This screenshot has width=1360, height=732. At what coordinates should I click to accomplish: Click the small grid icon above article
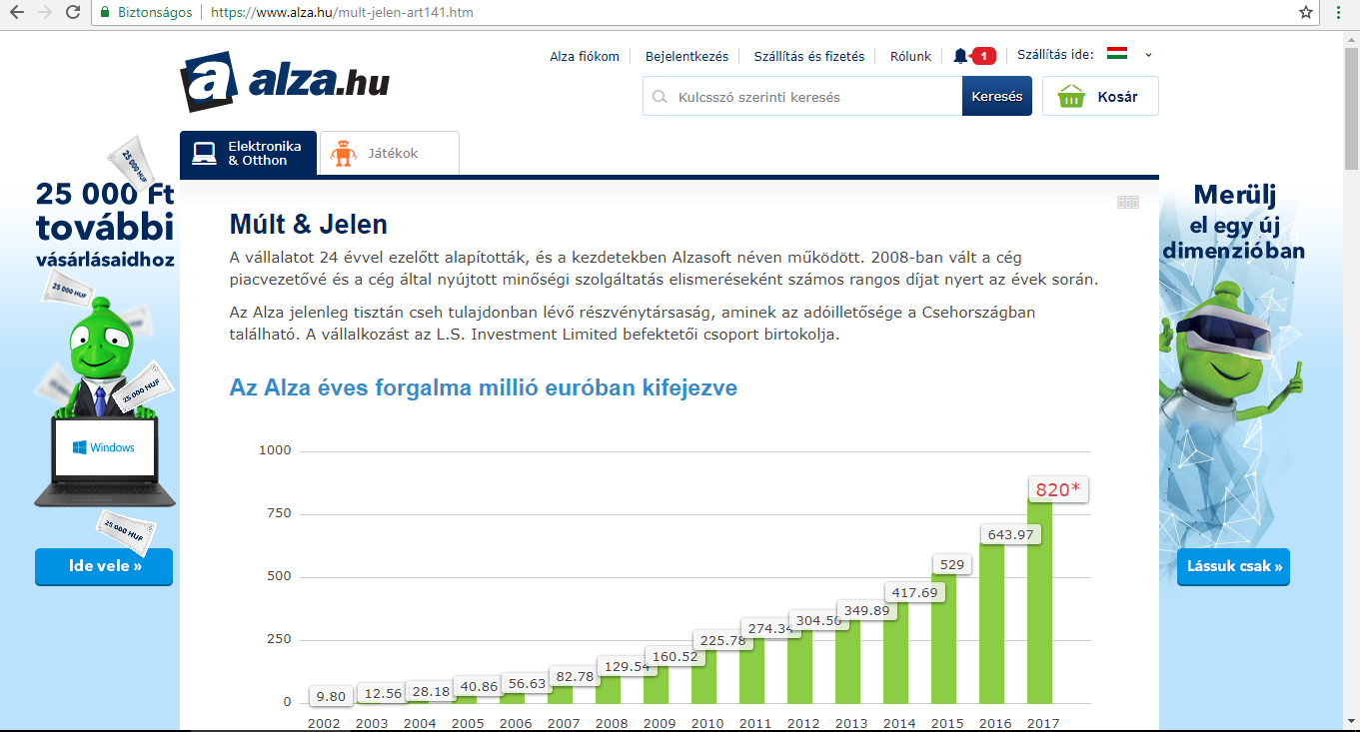pyautogui.click(x=1128, y=202)
